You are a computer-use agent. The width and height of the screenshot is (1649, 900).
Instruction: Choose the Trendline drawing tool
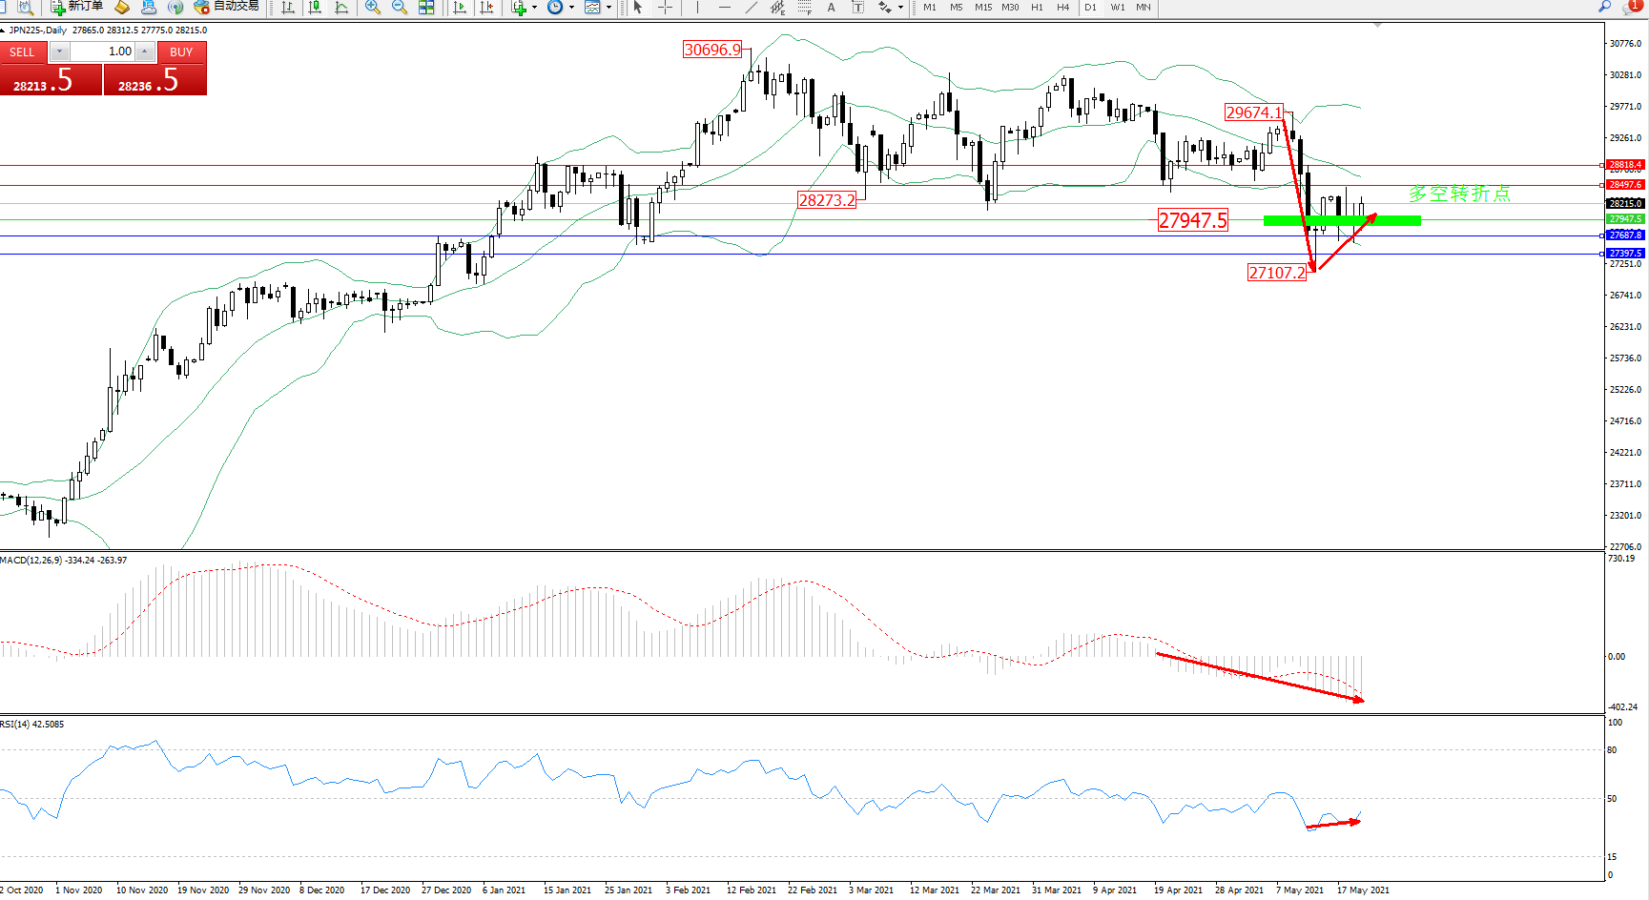pos(752,8)
